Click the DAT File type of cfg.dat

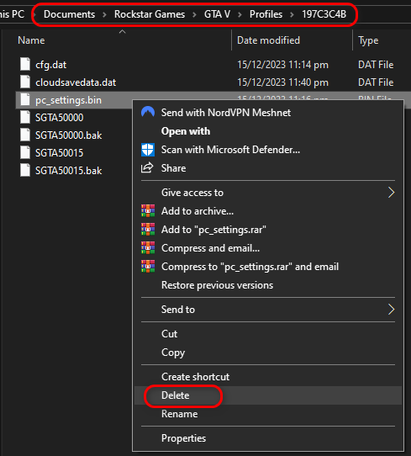376,65
